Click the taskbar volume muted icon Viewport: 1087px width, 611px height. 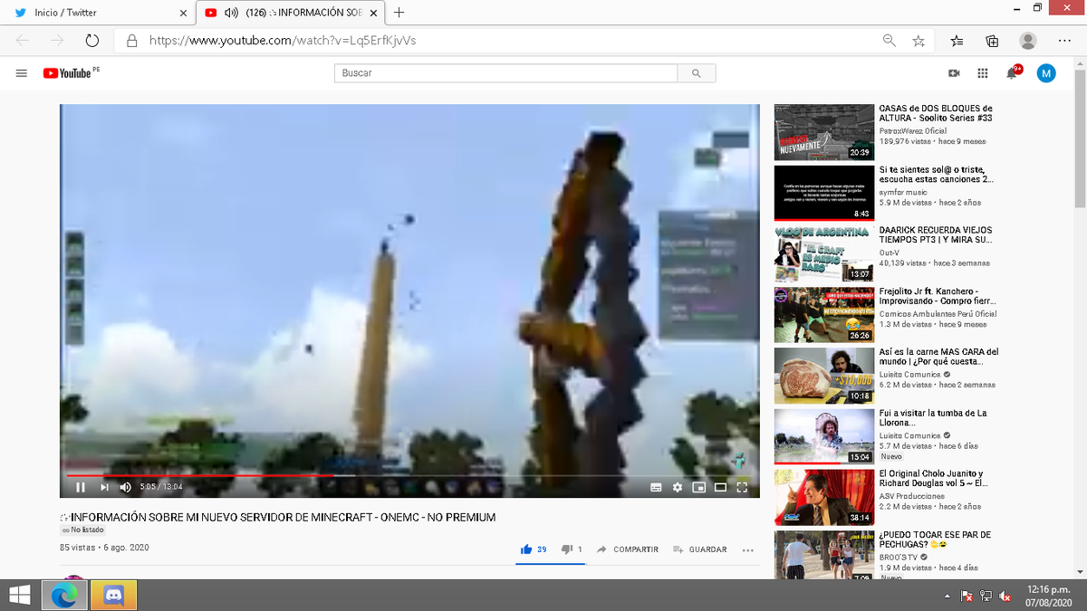tap(1005, 597)
